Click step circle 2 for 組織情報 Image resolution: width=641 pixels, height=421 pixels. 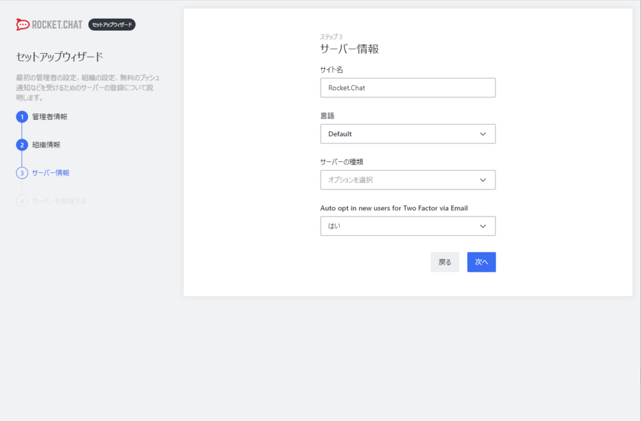coord(23,144)
